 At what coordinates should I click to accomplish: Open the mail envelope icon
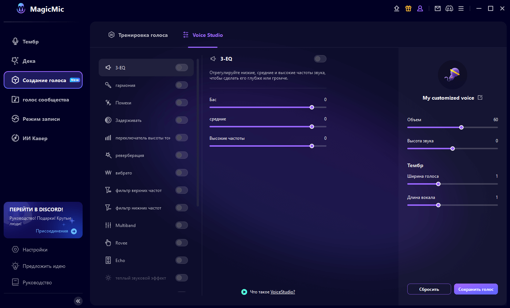click(438, 8)
